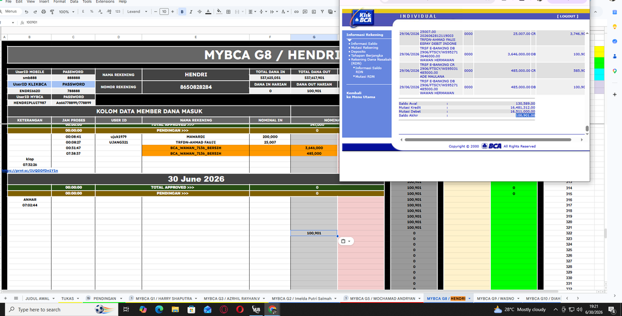
Task: Open the fill color picker
Action: (x=219, y=12)
